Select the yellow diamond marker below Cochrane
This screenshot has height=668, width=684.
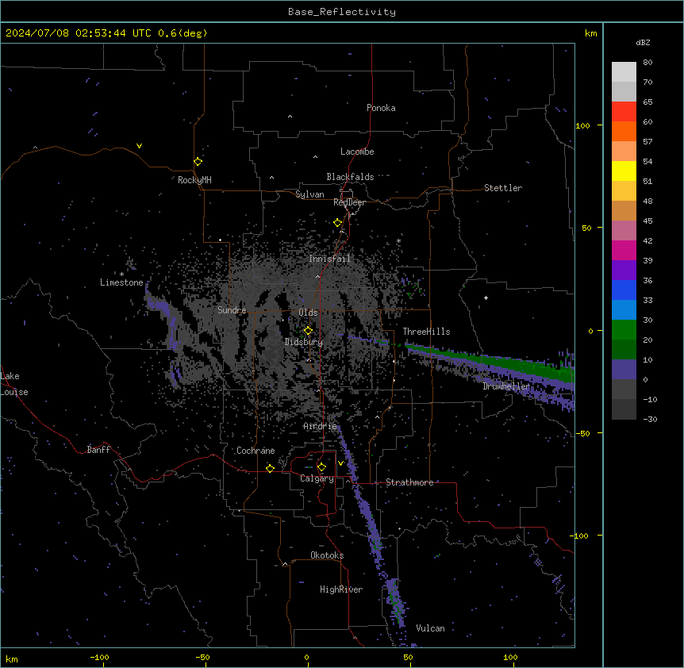270,468
